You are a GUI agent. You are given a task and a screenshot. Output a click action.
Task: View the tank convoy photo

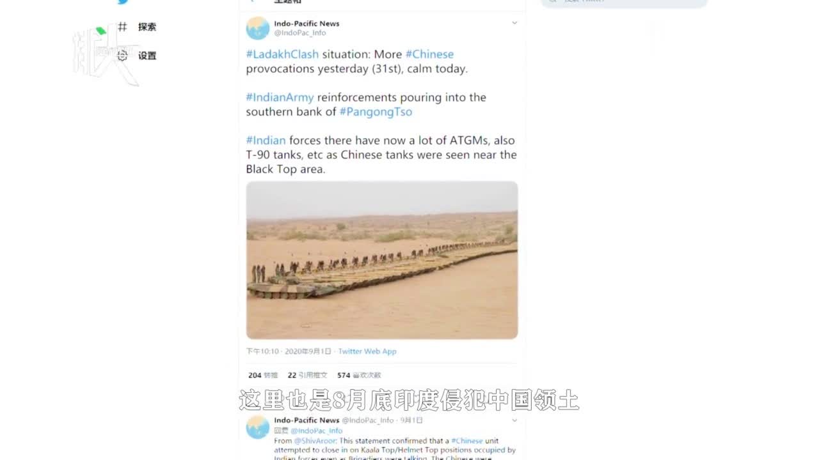point(382,260)
